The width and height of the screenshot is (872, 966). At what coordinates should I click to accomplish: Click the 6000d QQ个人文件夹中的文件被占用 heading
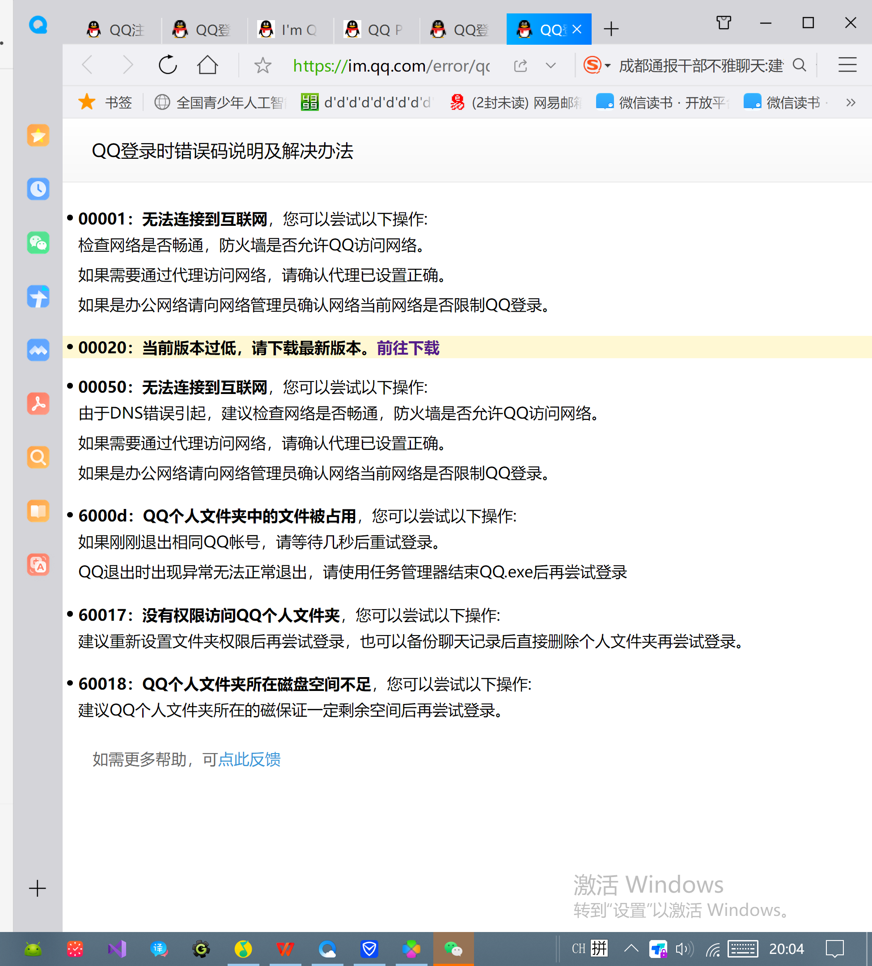(x=217, y=516)
